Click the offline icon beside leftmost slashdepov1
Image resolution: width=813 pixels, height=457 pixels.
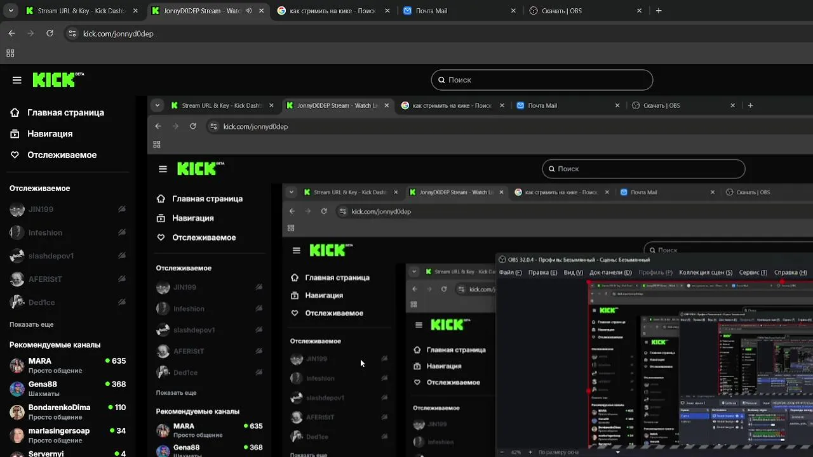122,256
